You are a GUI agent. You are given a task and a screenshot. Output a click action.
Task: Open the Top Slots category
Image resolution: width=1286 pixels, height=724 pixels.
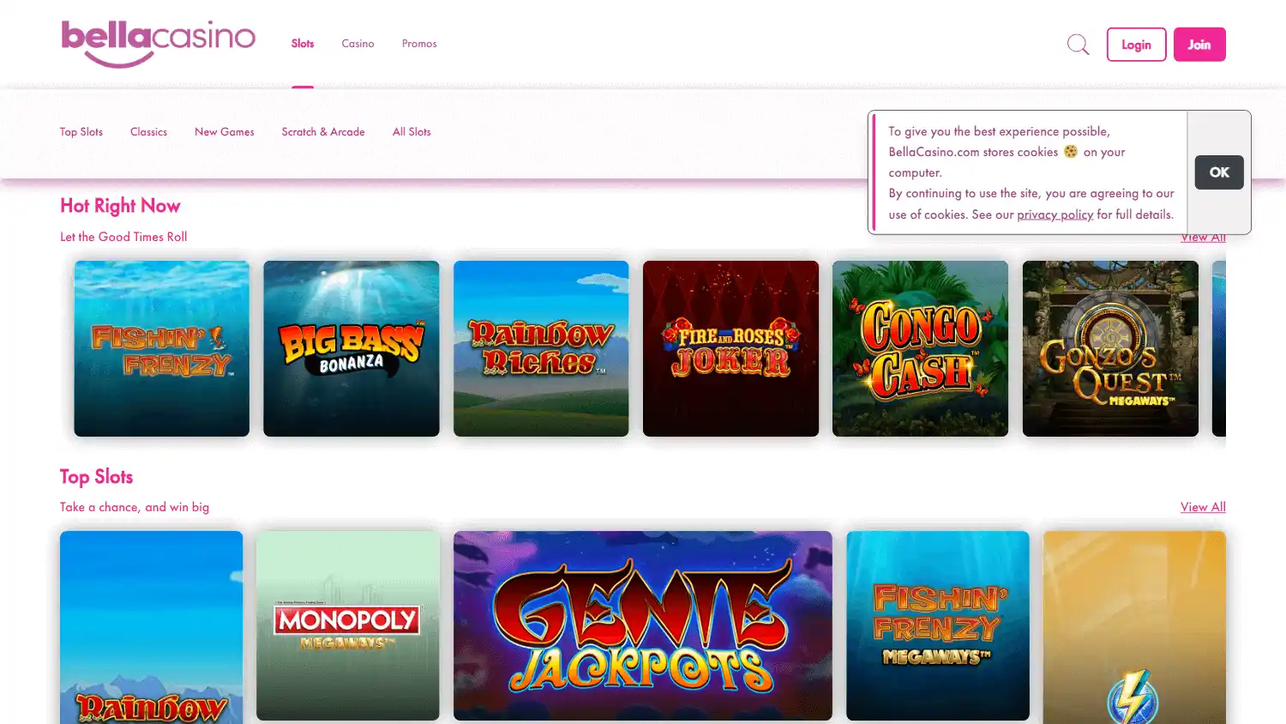coord(81,132)
